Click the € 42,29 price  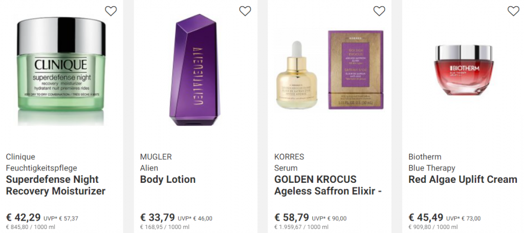click(x=24, y=218)
